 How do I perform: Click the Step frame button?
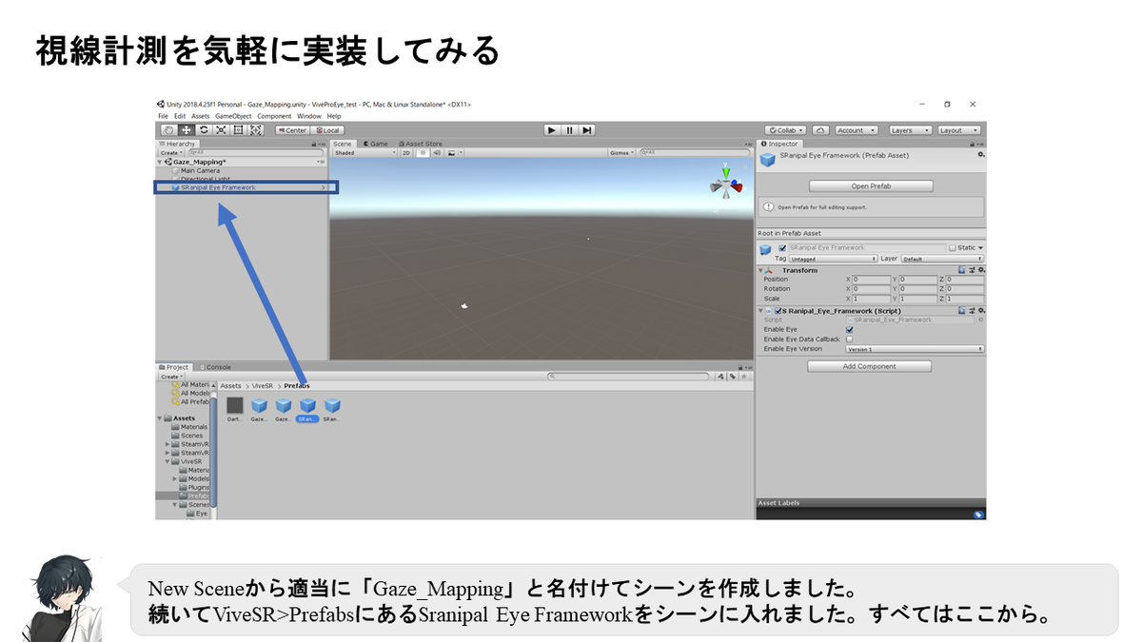point(587,130)
